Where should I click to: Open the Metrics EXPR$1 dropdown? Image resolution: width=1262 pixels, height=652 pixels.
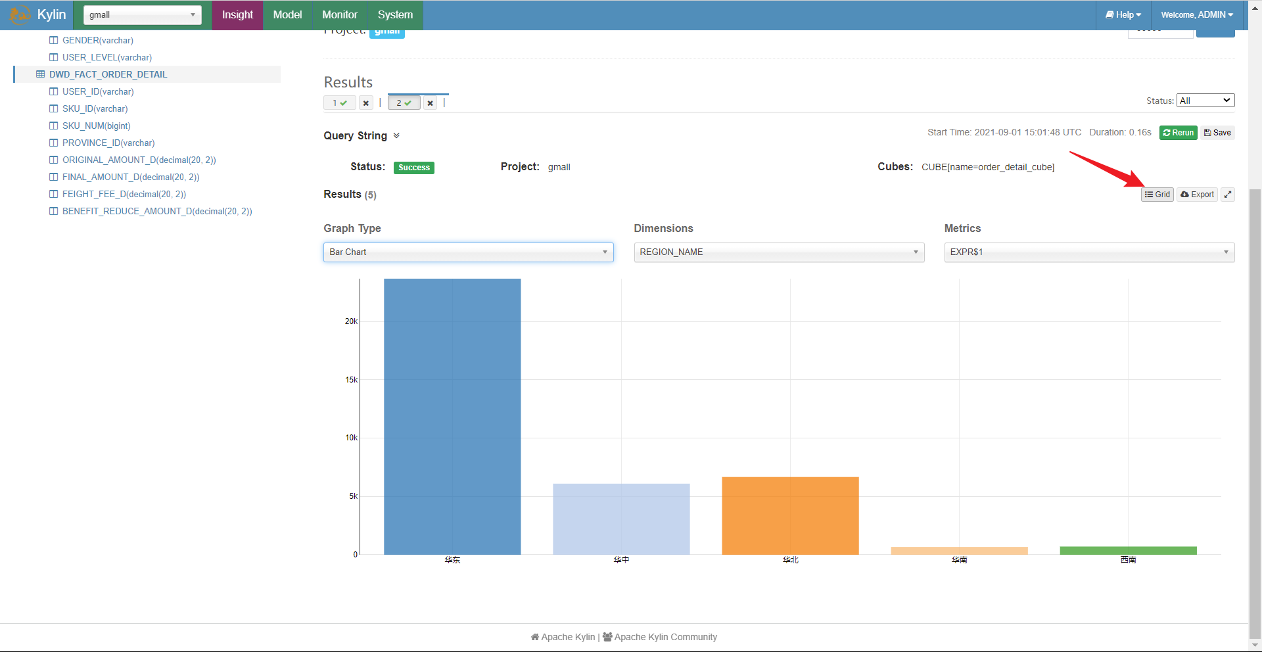pyautogui.click(x=1089, y=252)
